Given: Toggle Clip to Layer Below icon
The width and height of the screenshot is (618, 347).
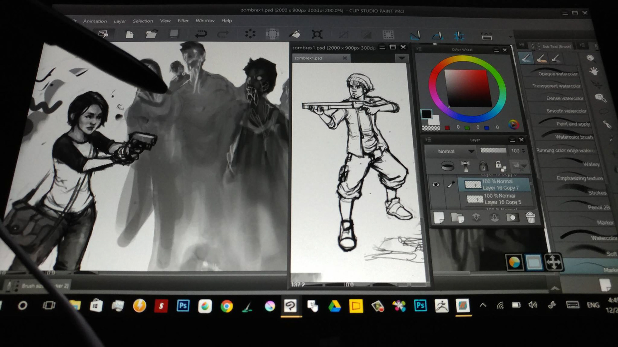Looking at the screenshot, I should (447, 166).
